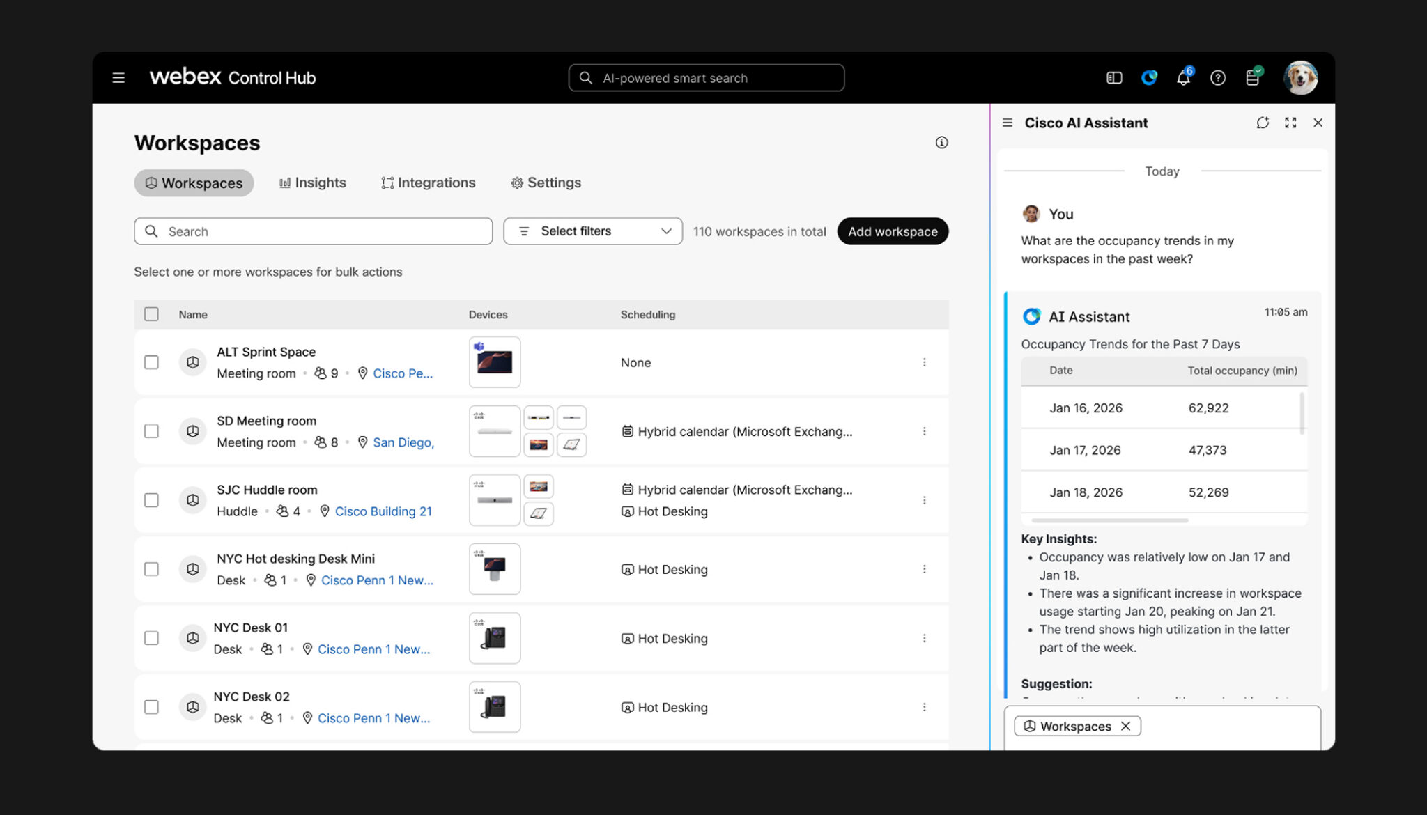Switch to the Integrations tab
This screenshot has height=815, width=1427.
428,183
